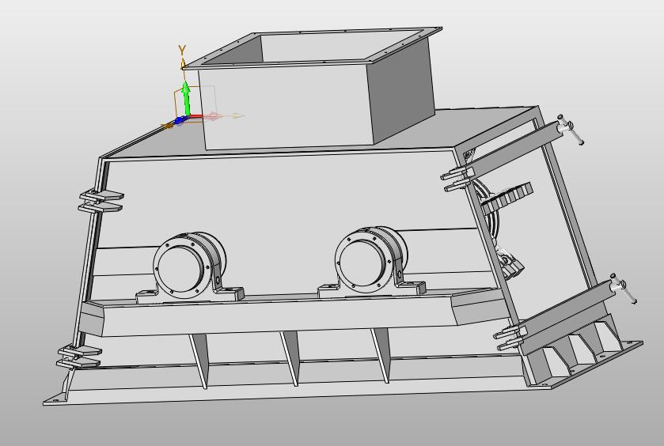This screenshot has height=446, width=664.
Task: Click the blue Z-axis arrow of the triad
Action: point(180,120)
